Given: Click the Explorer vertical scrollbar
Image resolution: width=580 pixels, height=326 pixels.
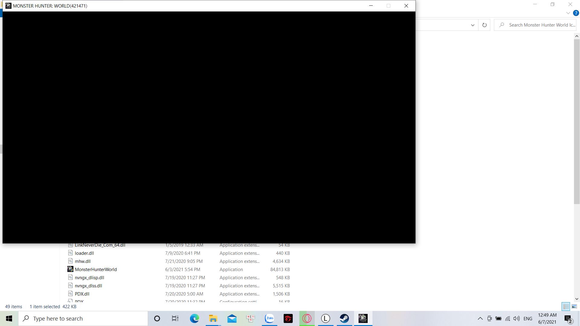Looking at the screenshot, I should [x=576, y=121].
